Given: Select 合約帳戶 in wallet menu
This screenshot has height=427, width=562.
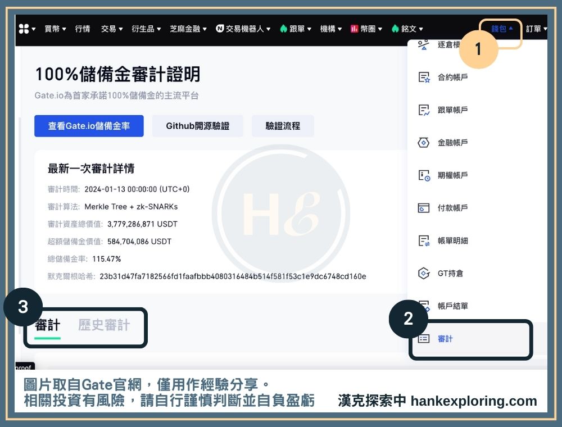Looking at the screenshot, I should 452,77.
